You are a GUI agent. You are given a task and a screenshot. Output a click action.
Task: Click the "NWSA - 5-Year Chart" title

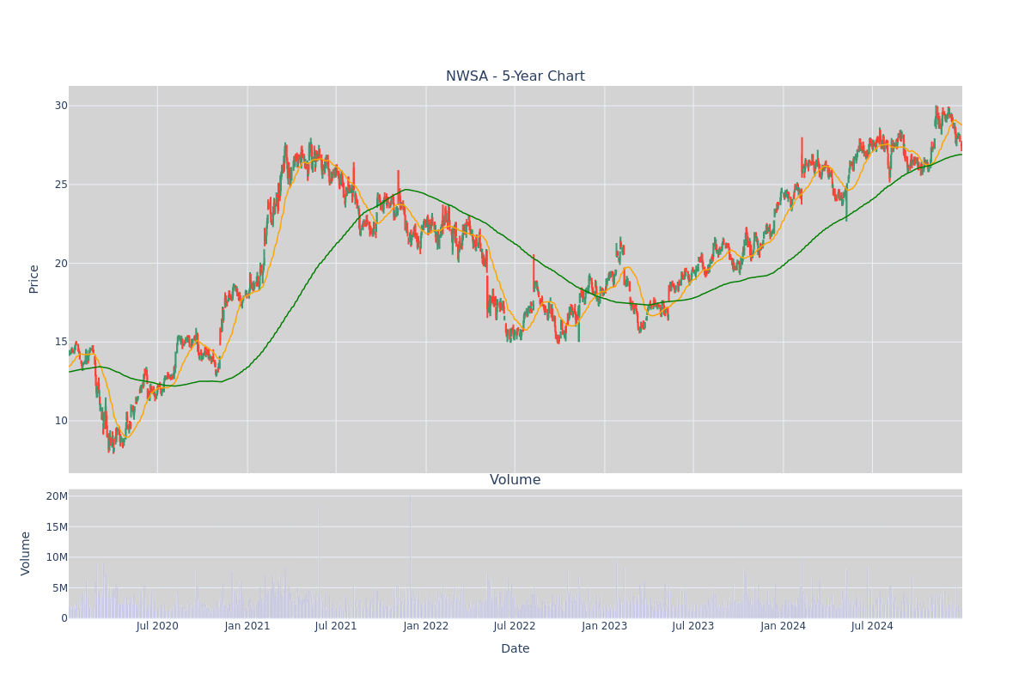point(515,76)
